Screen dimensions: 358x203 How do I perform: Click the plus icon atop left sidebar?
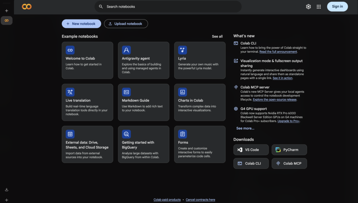[x=7, y=11]
